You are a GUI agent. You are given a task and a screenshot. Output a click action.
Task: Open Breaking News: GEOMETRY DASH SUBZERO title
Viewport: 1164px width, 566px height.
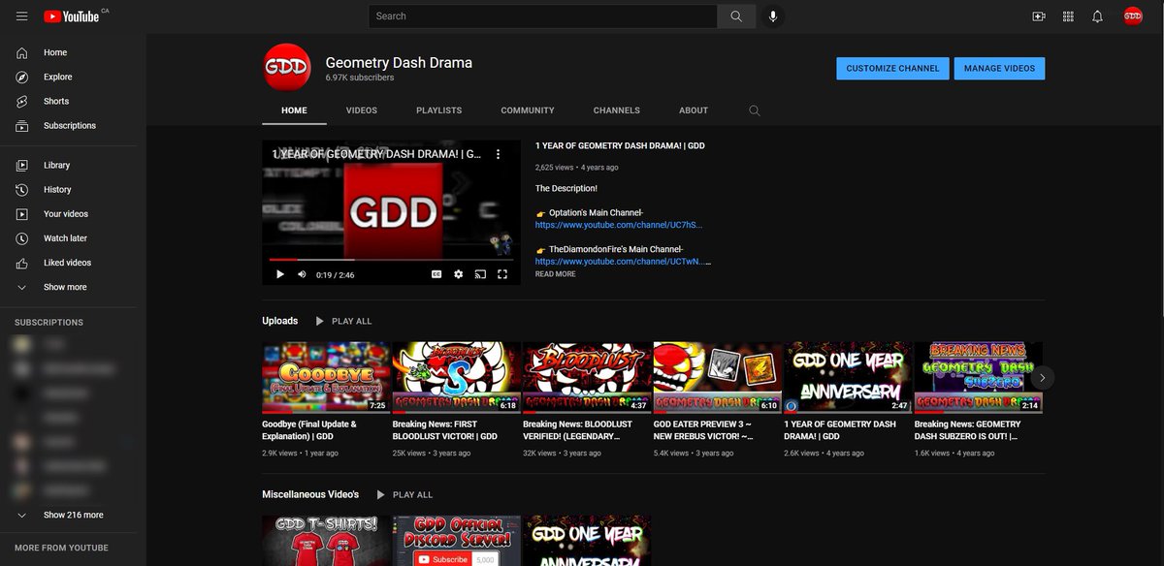[x=970, y=430]
